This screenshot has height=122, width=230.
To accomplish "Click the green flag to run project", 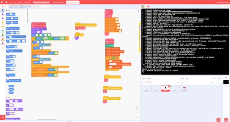I will 143,6.
